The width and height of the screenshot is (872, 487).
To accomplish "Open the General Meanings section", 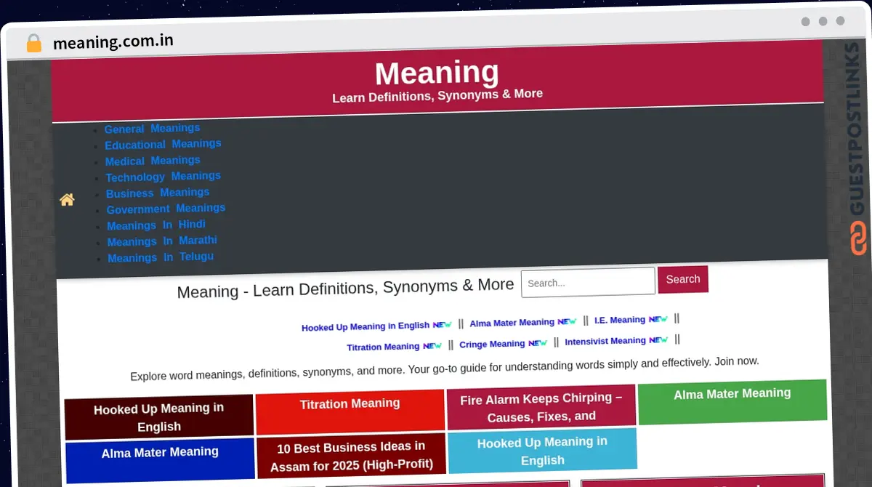I will 152,128.
